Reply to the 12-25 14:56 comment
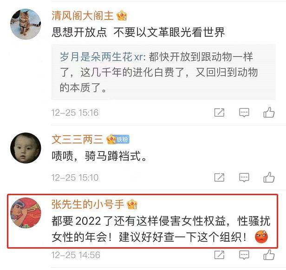The height and width of the screenshot is (270, 286). [x=244, y=255]
